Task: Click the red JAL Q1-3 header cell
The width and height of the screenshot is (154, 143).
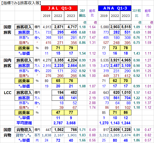Action: click(x=59, y=8)
